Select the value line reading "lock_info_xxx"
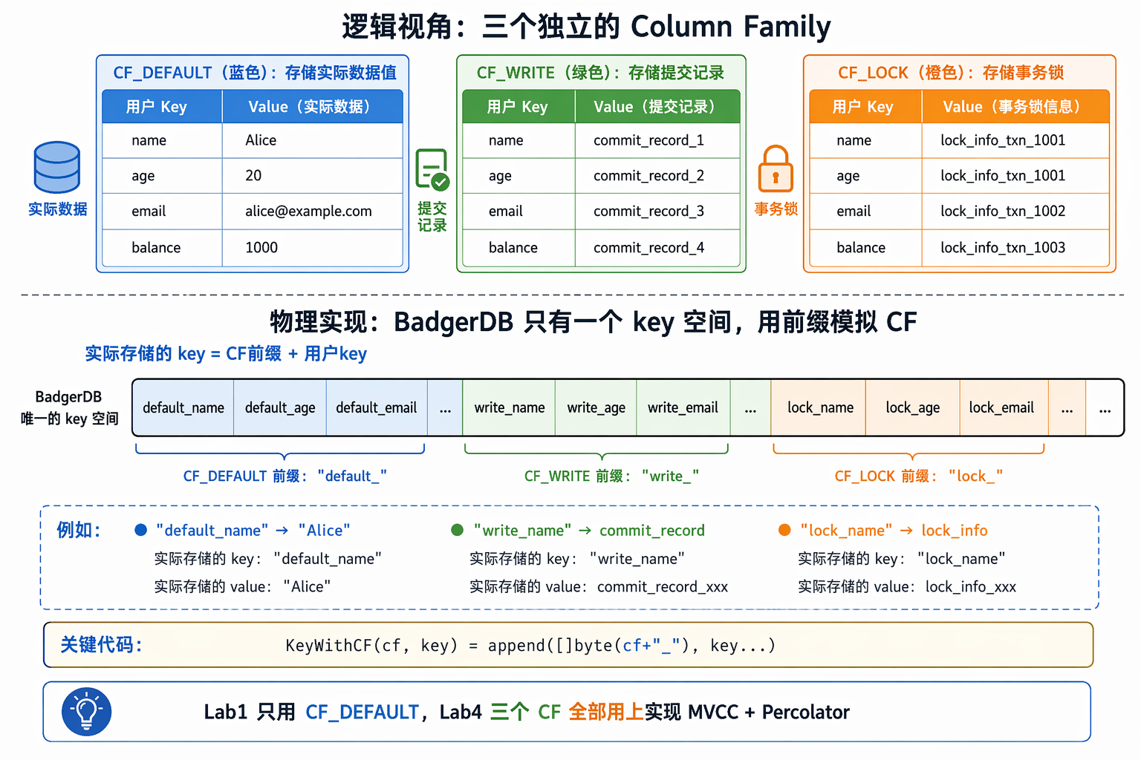This screenshot has height=760, width=1141. (907, 587)
